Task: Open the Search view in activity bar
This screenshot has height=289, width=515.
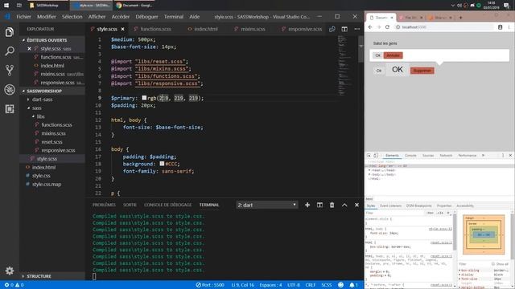Action: click(10, 51)
